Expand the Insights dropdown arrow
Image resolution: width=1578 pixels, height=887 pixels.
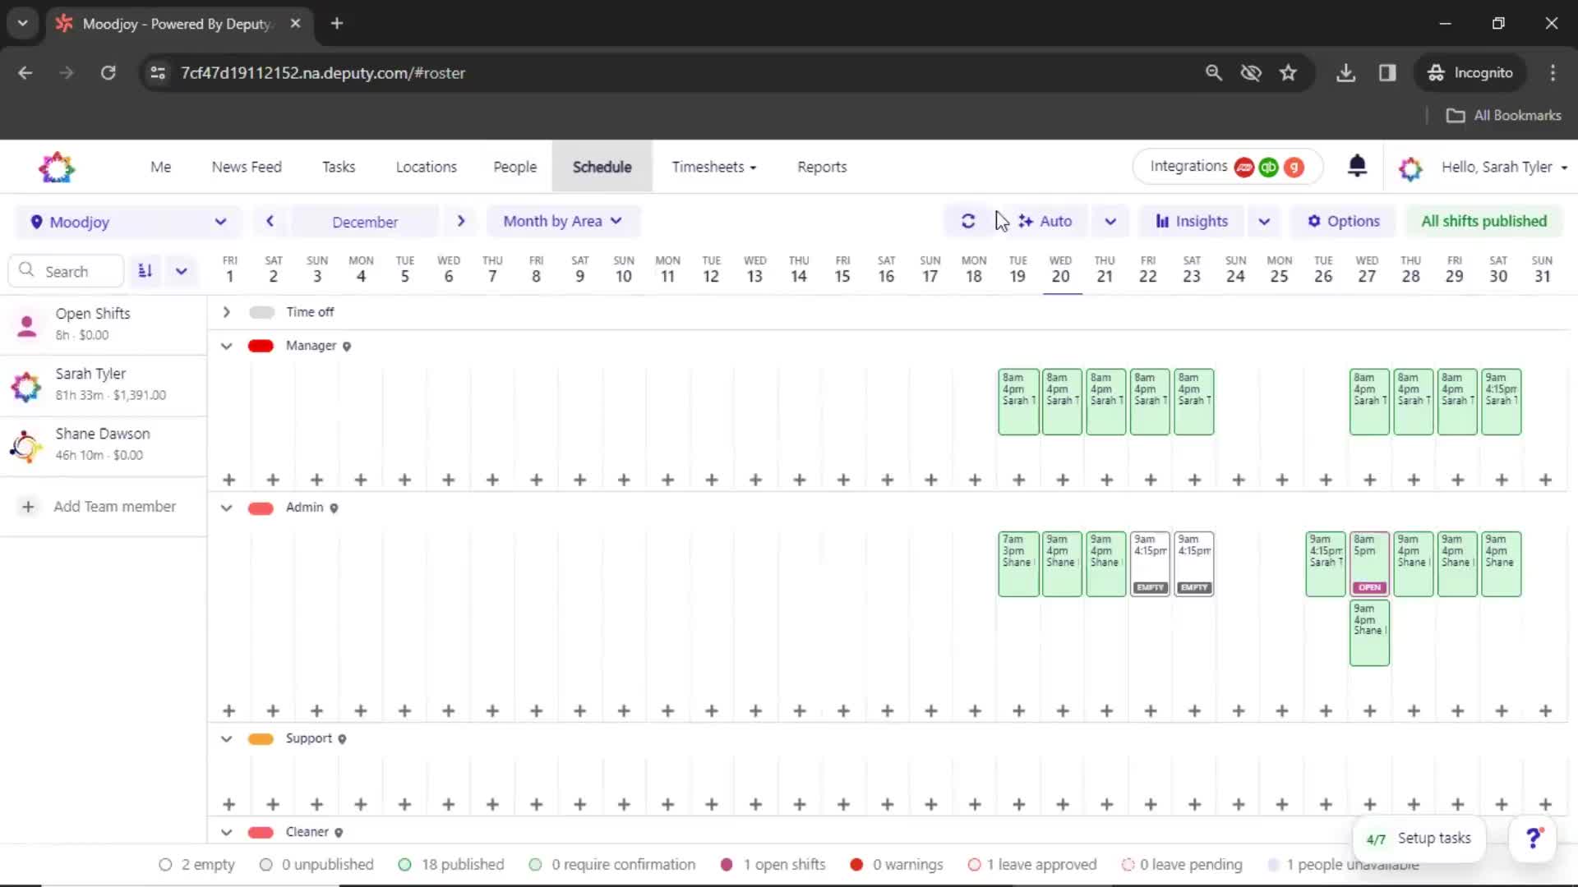[1262, 221]
